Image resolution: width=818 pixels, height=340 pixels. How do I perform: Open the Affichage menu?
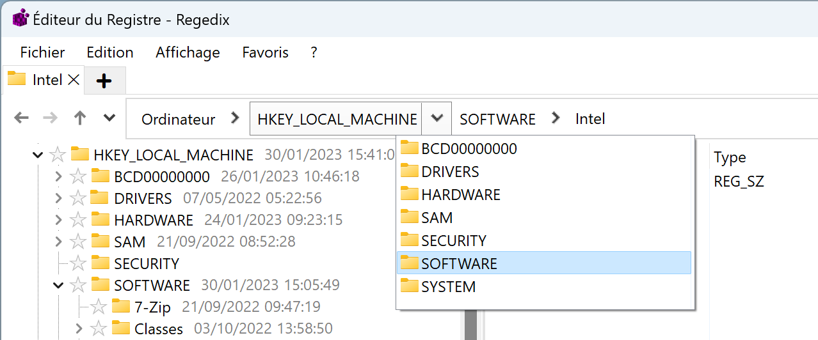point(188,52)
